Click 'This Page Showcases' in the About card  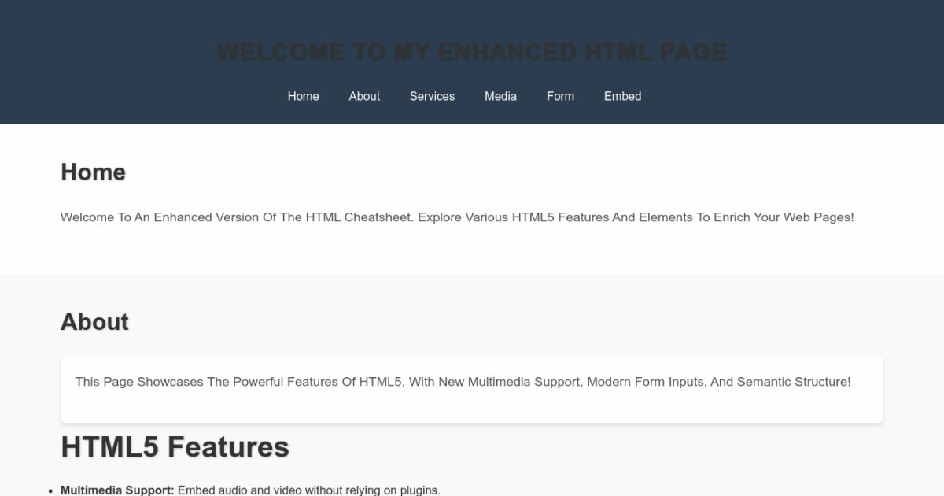[x=139, y=382]
